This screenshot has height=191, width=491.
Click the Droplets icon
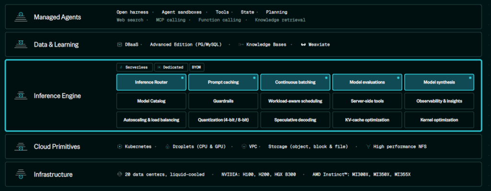167,146
